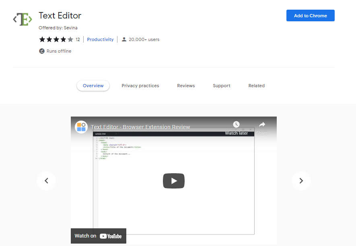Open the Productivity category link
This screenshot has height=246, width=356.
100,39
